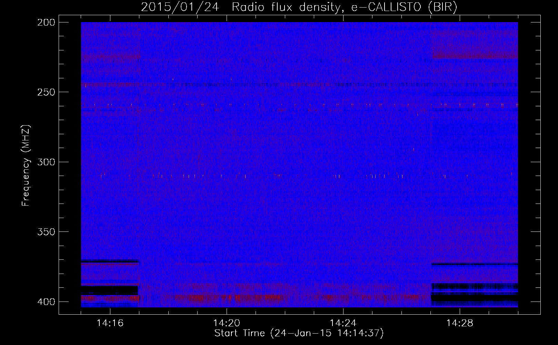Click the "Start Time (24-Jan-15 14:14:37)" label
This screenshot has height=345, width=558.
click(x=299, y=333)
